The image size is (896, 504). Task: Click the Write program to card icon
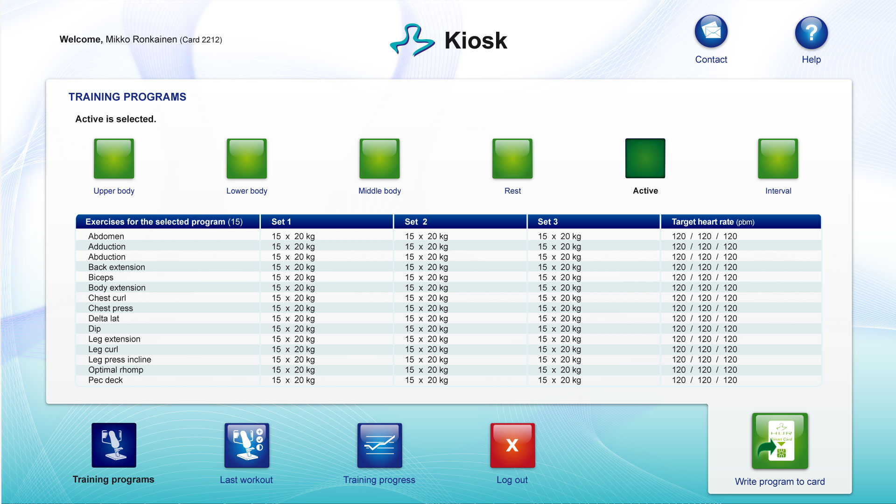pyautogui.click(x=779, y=441)
